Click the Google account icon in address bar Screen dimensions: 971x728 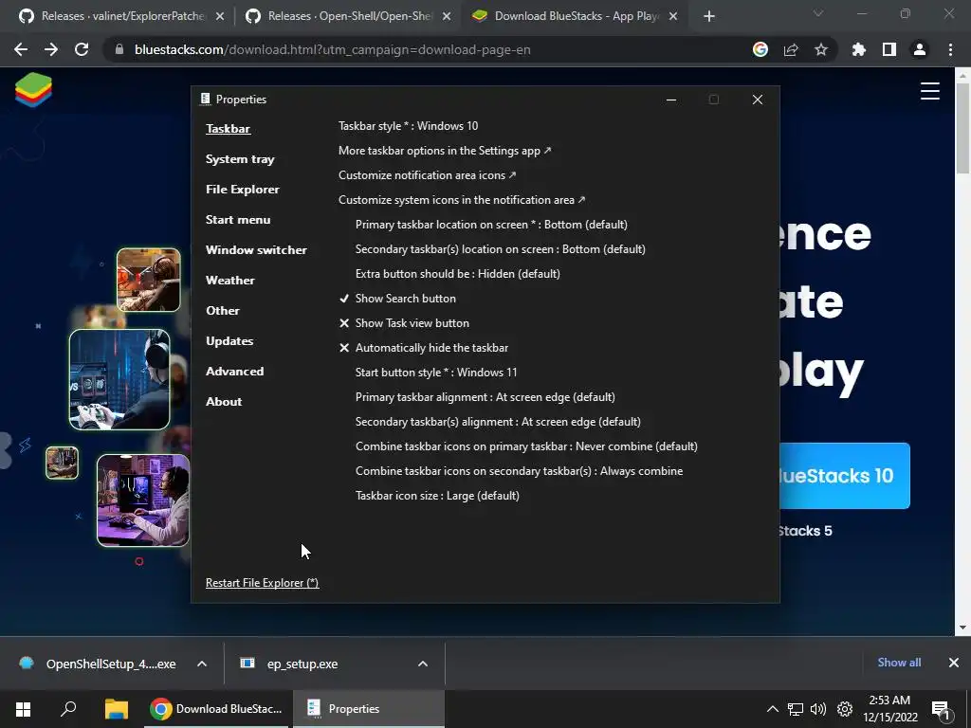[x=760, y=49]
